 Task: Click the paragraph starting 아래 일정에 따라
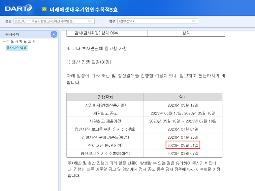[146, 79]
